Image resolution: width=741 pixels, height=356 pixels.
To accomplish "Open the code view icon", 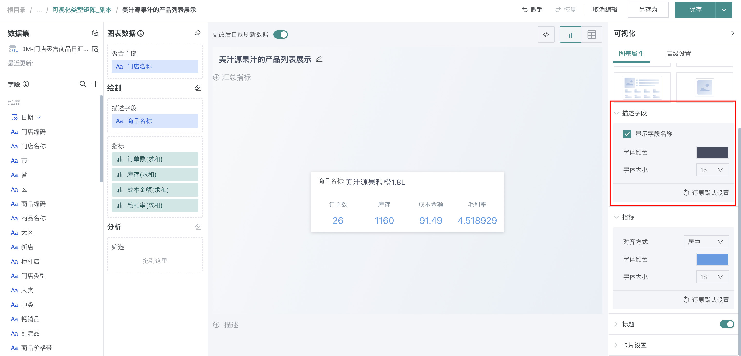I will click(x=546, y=34).
